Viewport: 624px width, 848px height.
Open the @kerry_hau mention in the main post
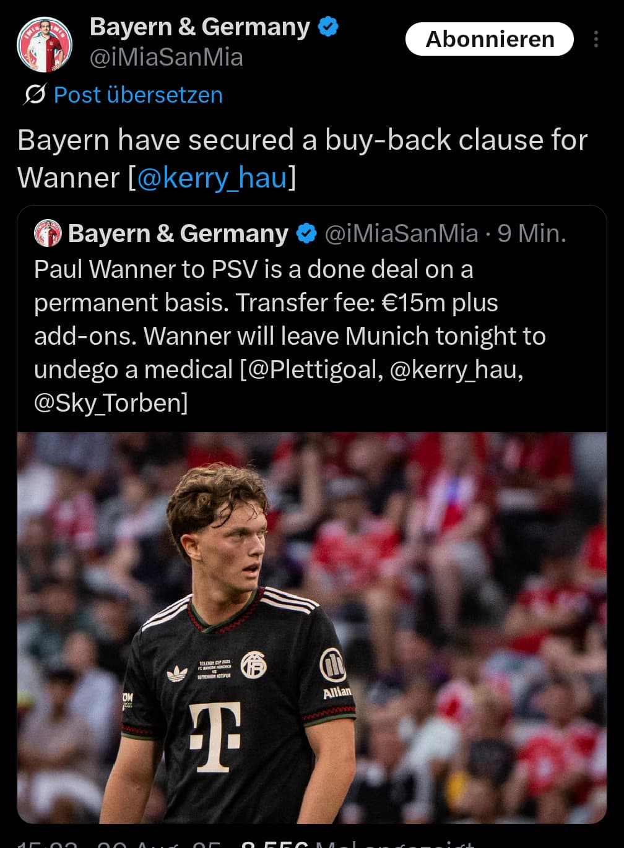(x=212, y=178)
